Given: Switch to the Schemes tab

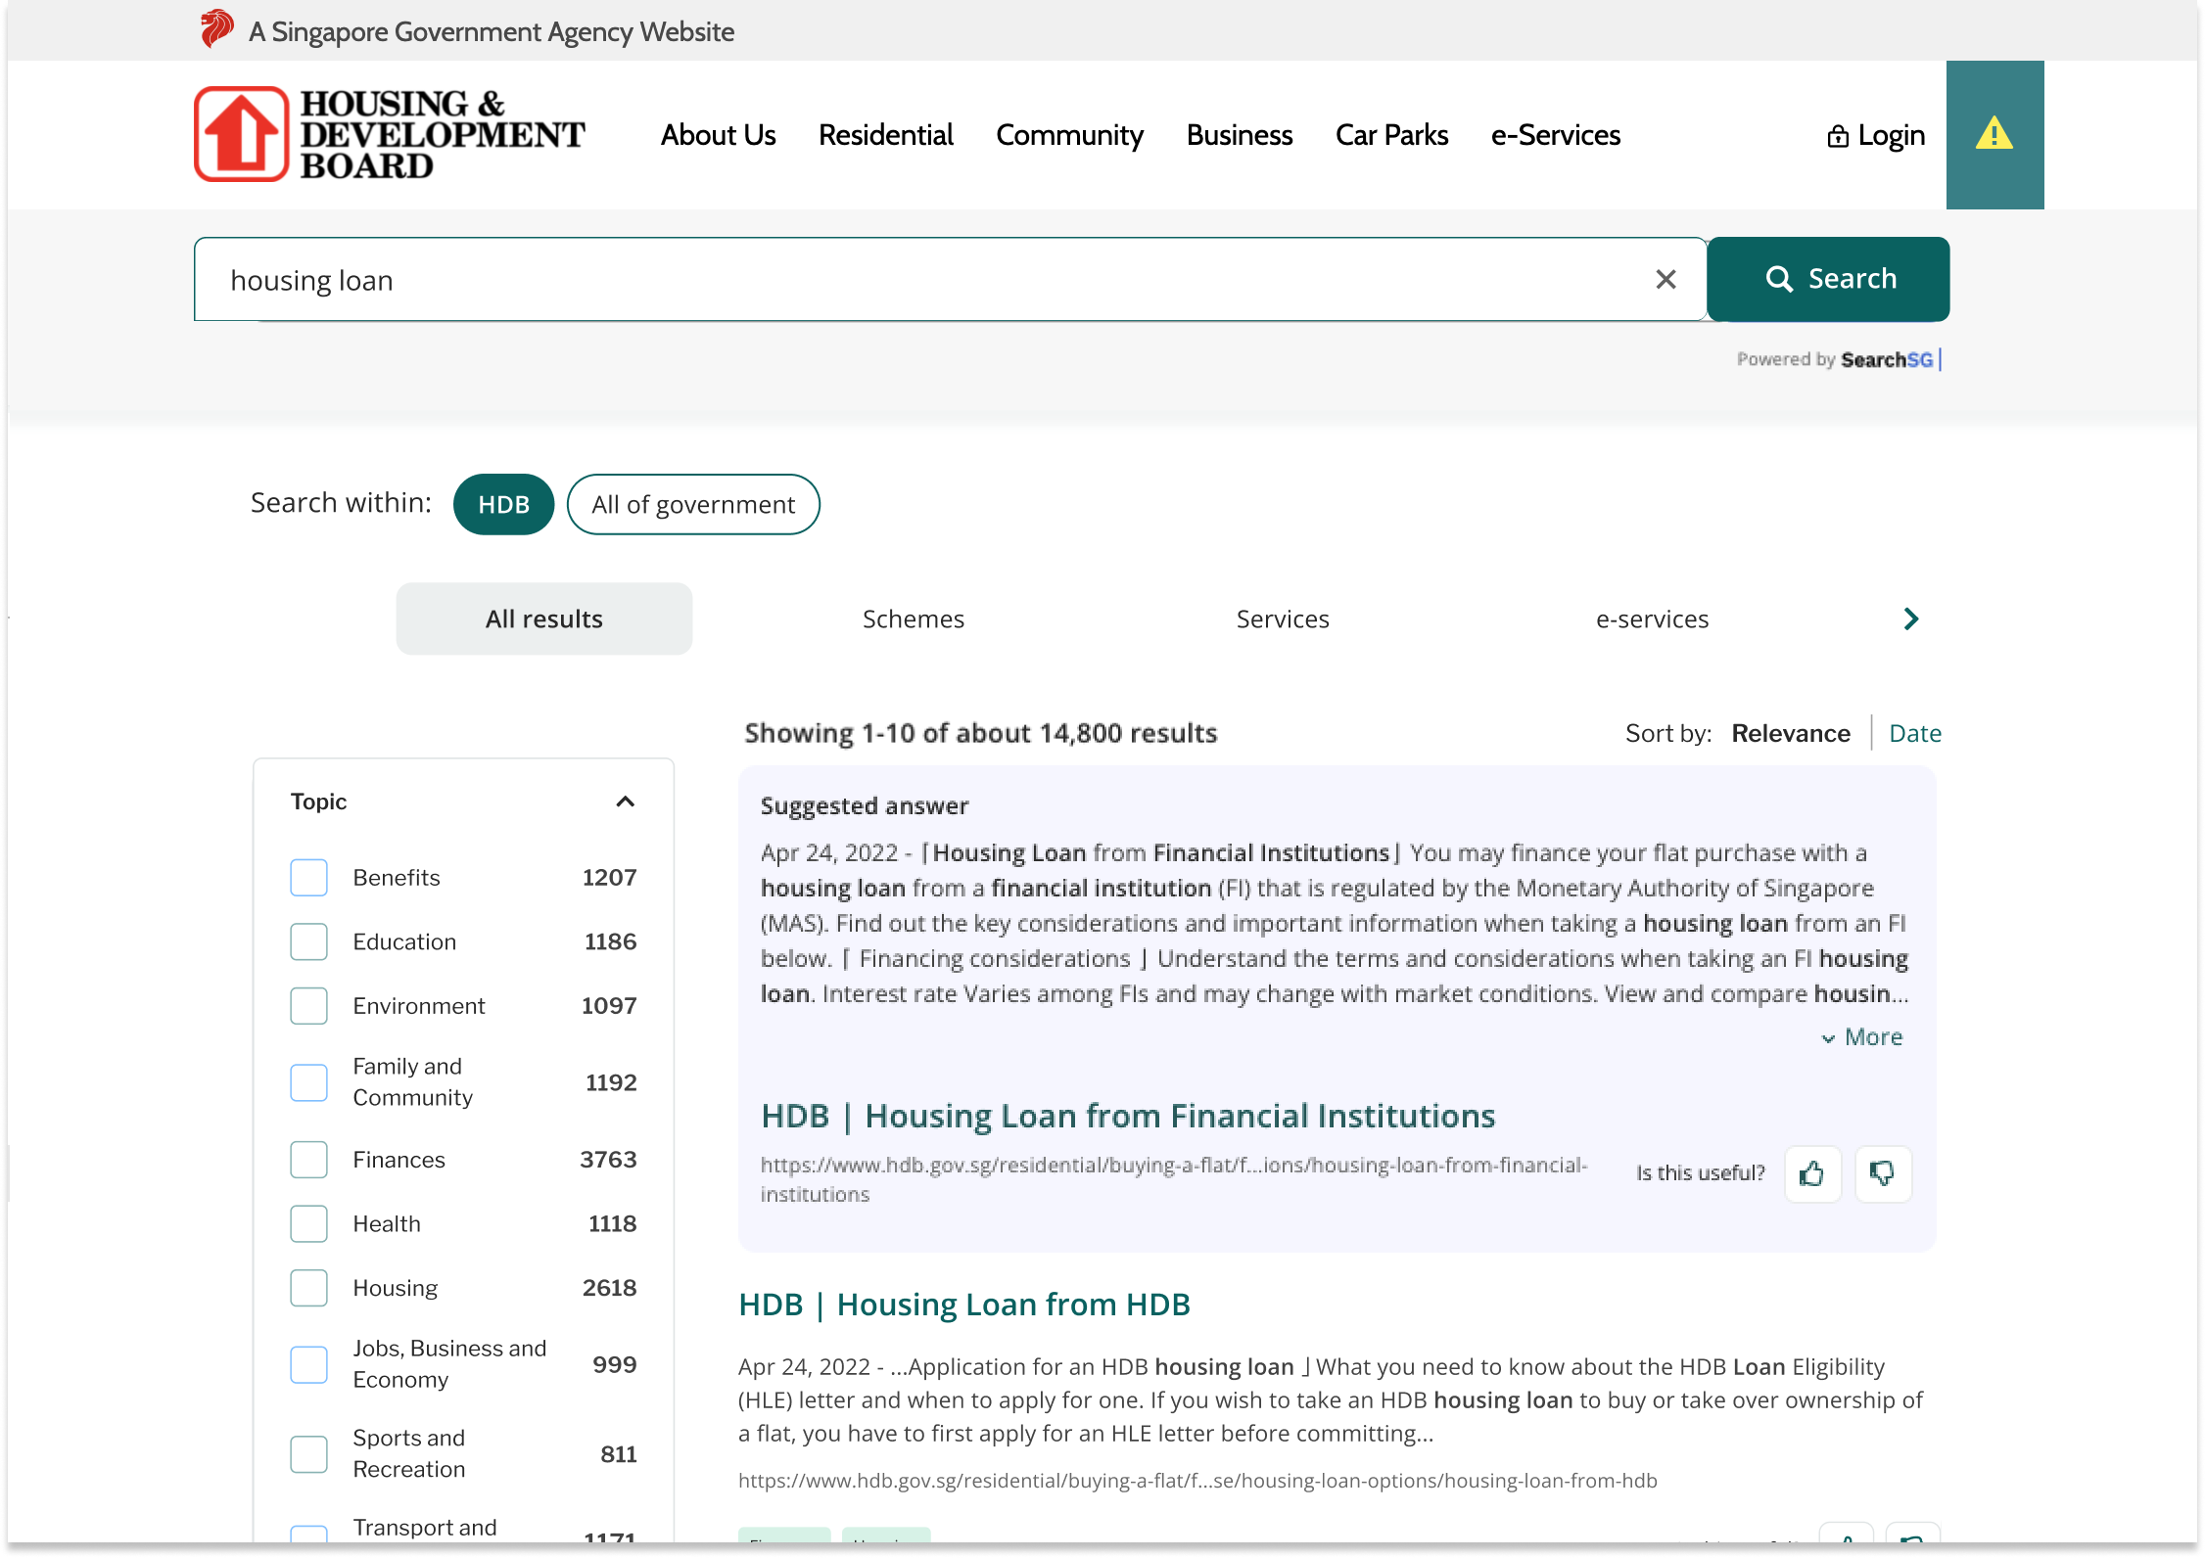Looking at the screenshot, I should [913, 619].
